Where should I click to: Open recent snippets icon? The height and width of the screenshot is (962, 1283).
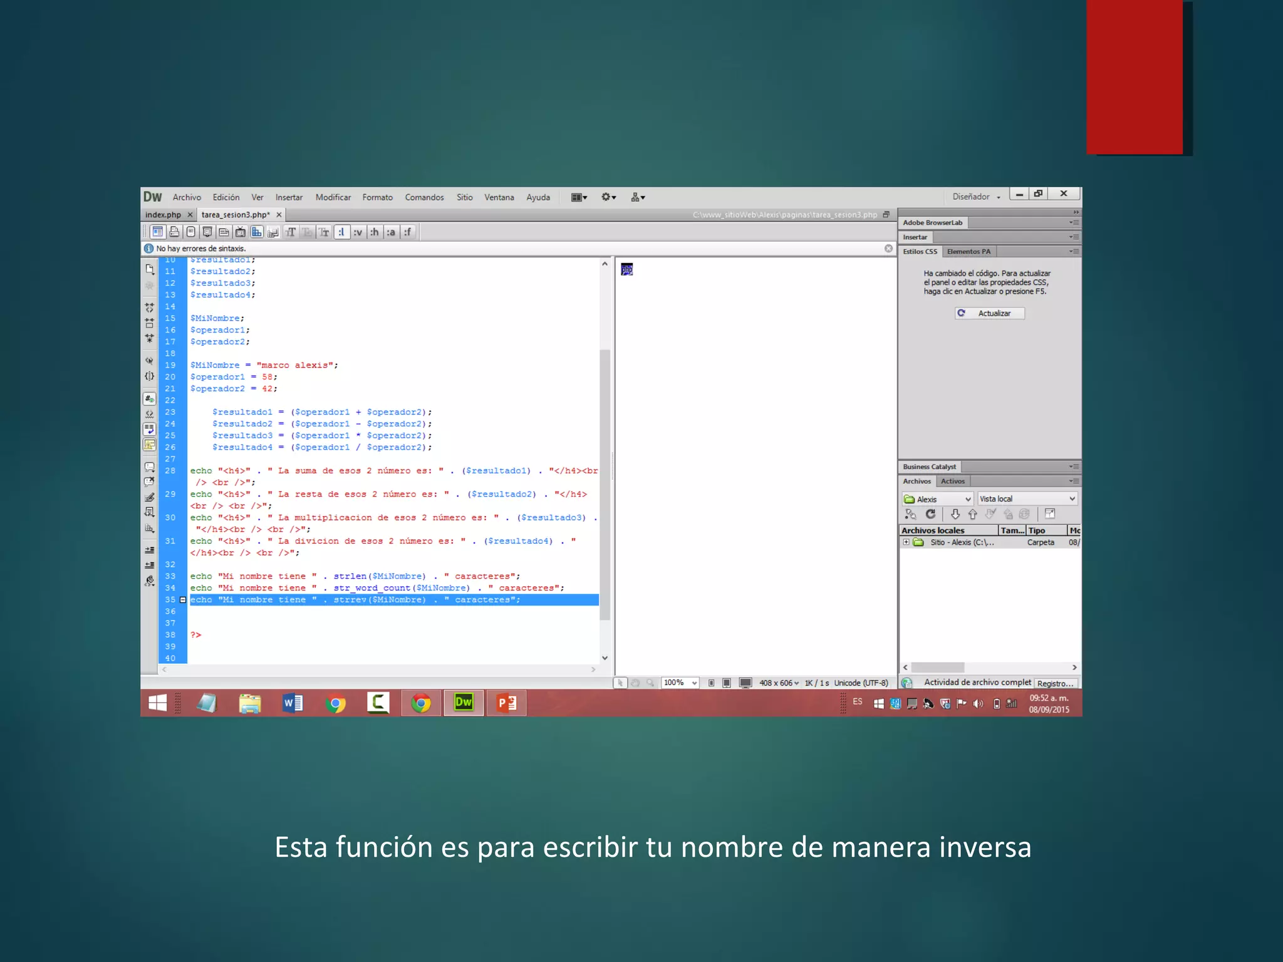pos(150,512)
